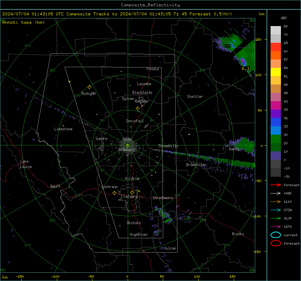Image resolution: width=301 pixels, height=281 pixels.
Task: Click the Strathmore map label
Action: tap(163, 198)
